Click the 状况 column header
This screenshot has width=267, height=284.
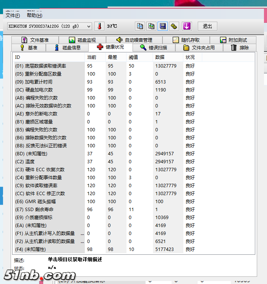[x=190, y=57]
